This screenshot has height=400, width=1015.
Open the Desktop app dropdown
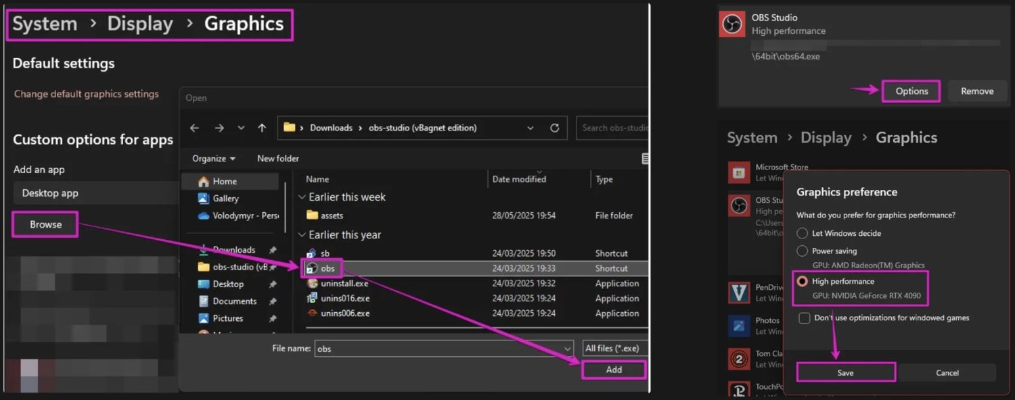click(95, 193)
